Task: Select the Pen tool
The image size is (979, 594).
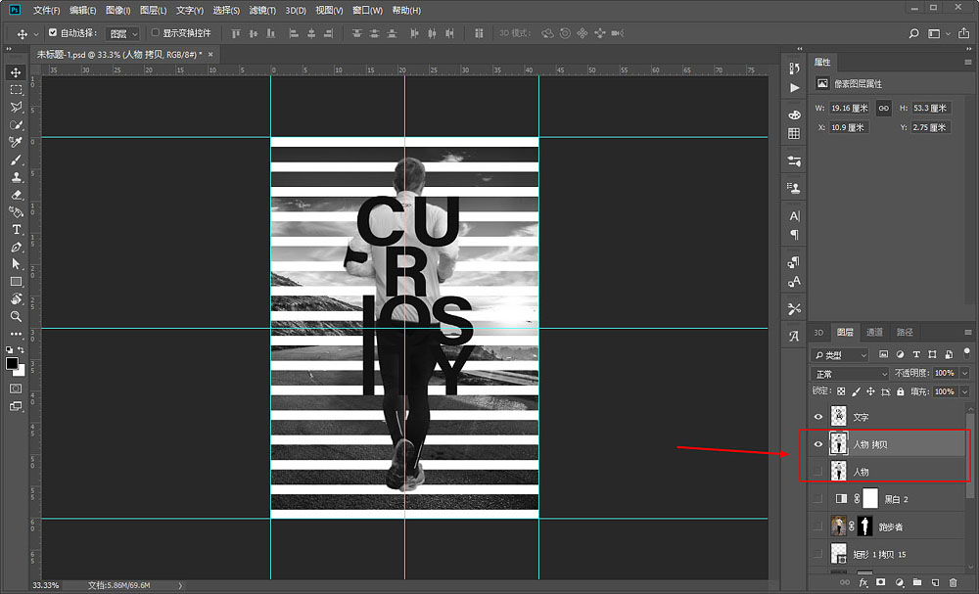Action: pos(17,247)
